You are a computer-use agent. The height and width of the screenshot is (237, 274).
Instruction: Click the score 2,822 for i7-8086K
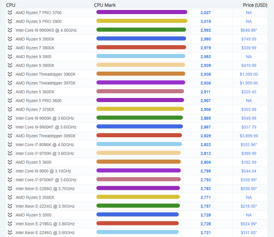pos(206,145)
